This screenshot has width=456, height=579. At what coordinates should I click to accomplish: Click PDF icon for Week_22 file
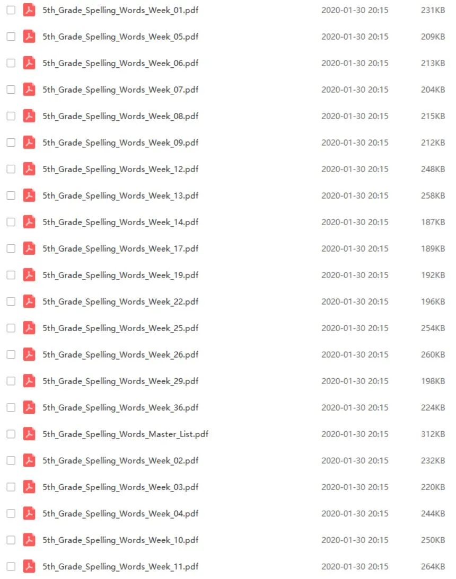point(29,301)
